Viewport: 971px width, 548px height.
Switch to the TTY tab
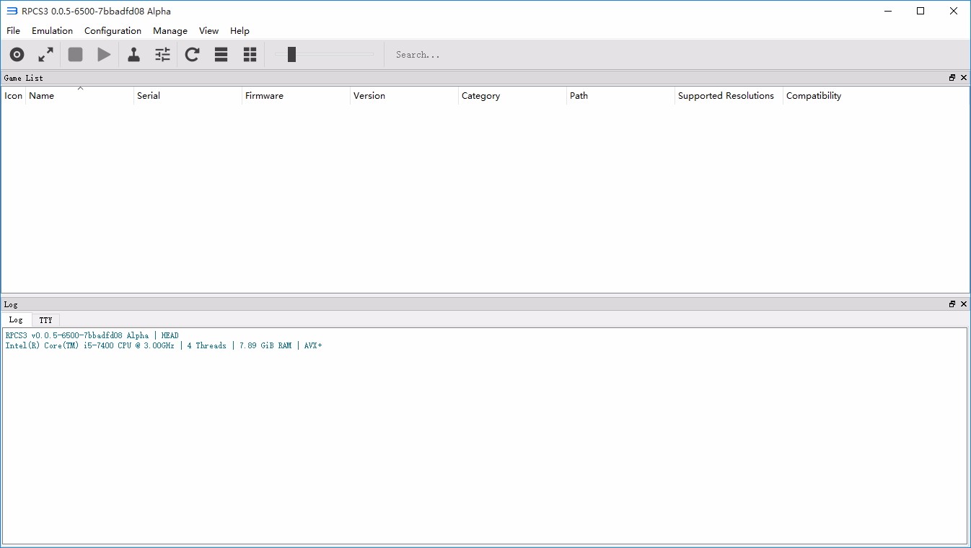(x=45, y=320)
